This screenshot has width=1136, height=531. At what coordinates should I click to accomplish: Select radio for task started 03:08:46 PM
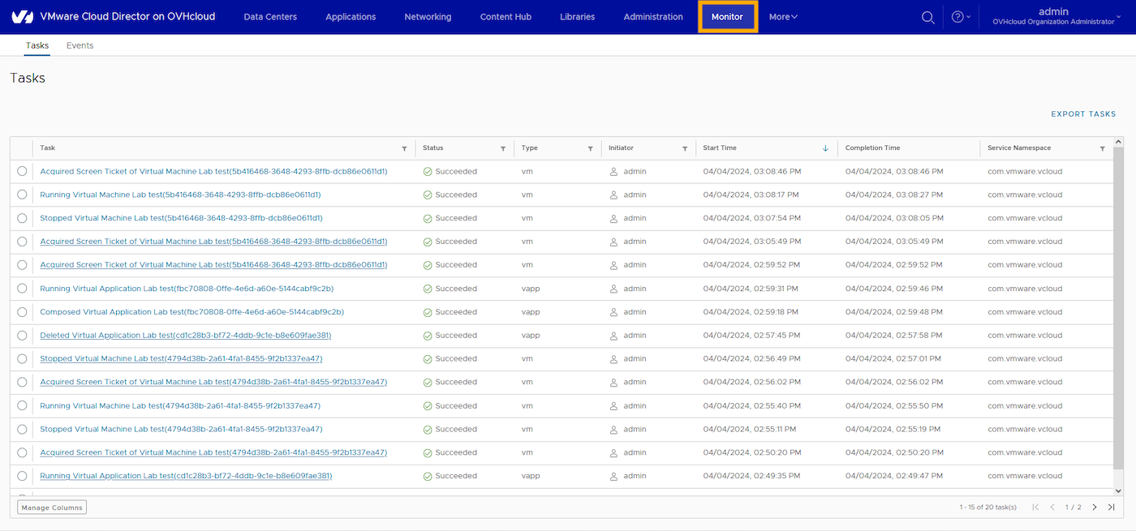tap(22, 172)
